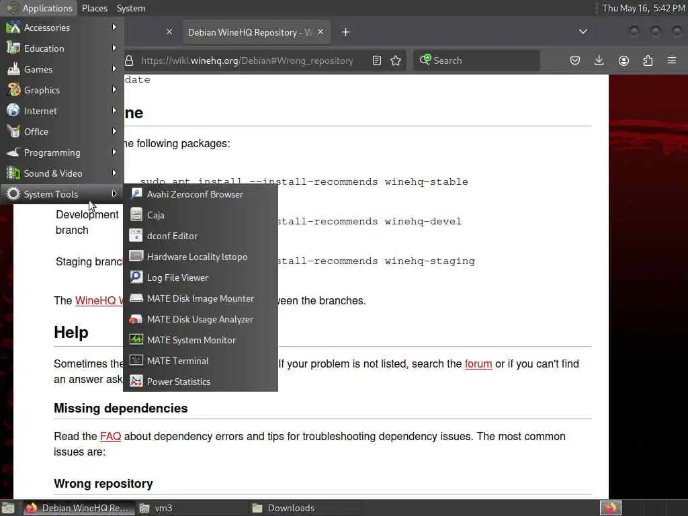This screenshot has width=688, height=516.
Task: Expand the Sound & Video submenu
Action: pos(62,173)
